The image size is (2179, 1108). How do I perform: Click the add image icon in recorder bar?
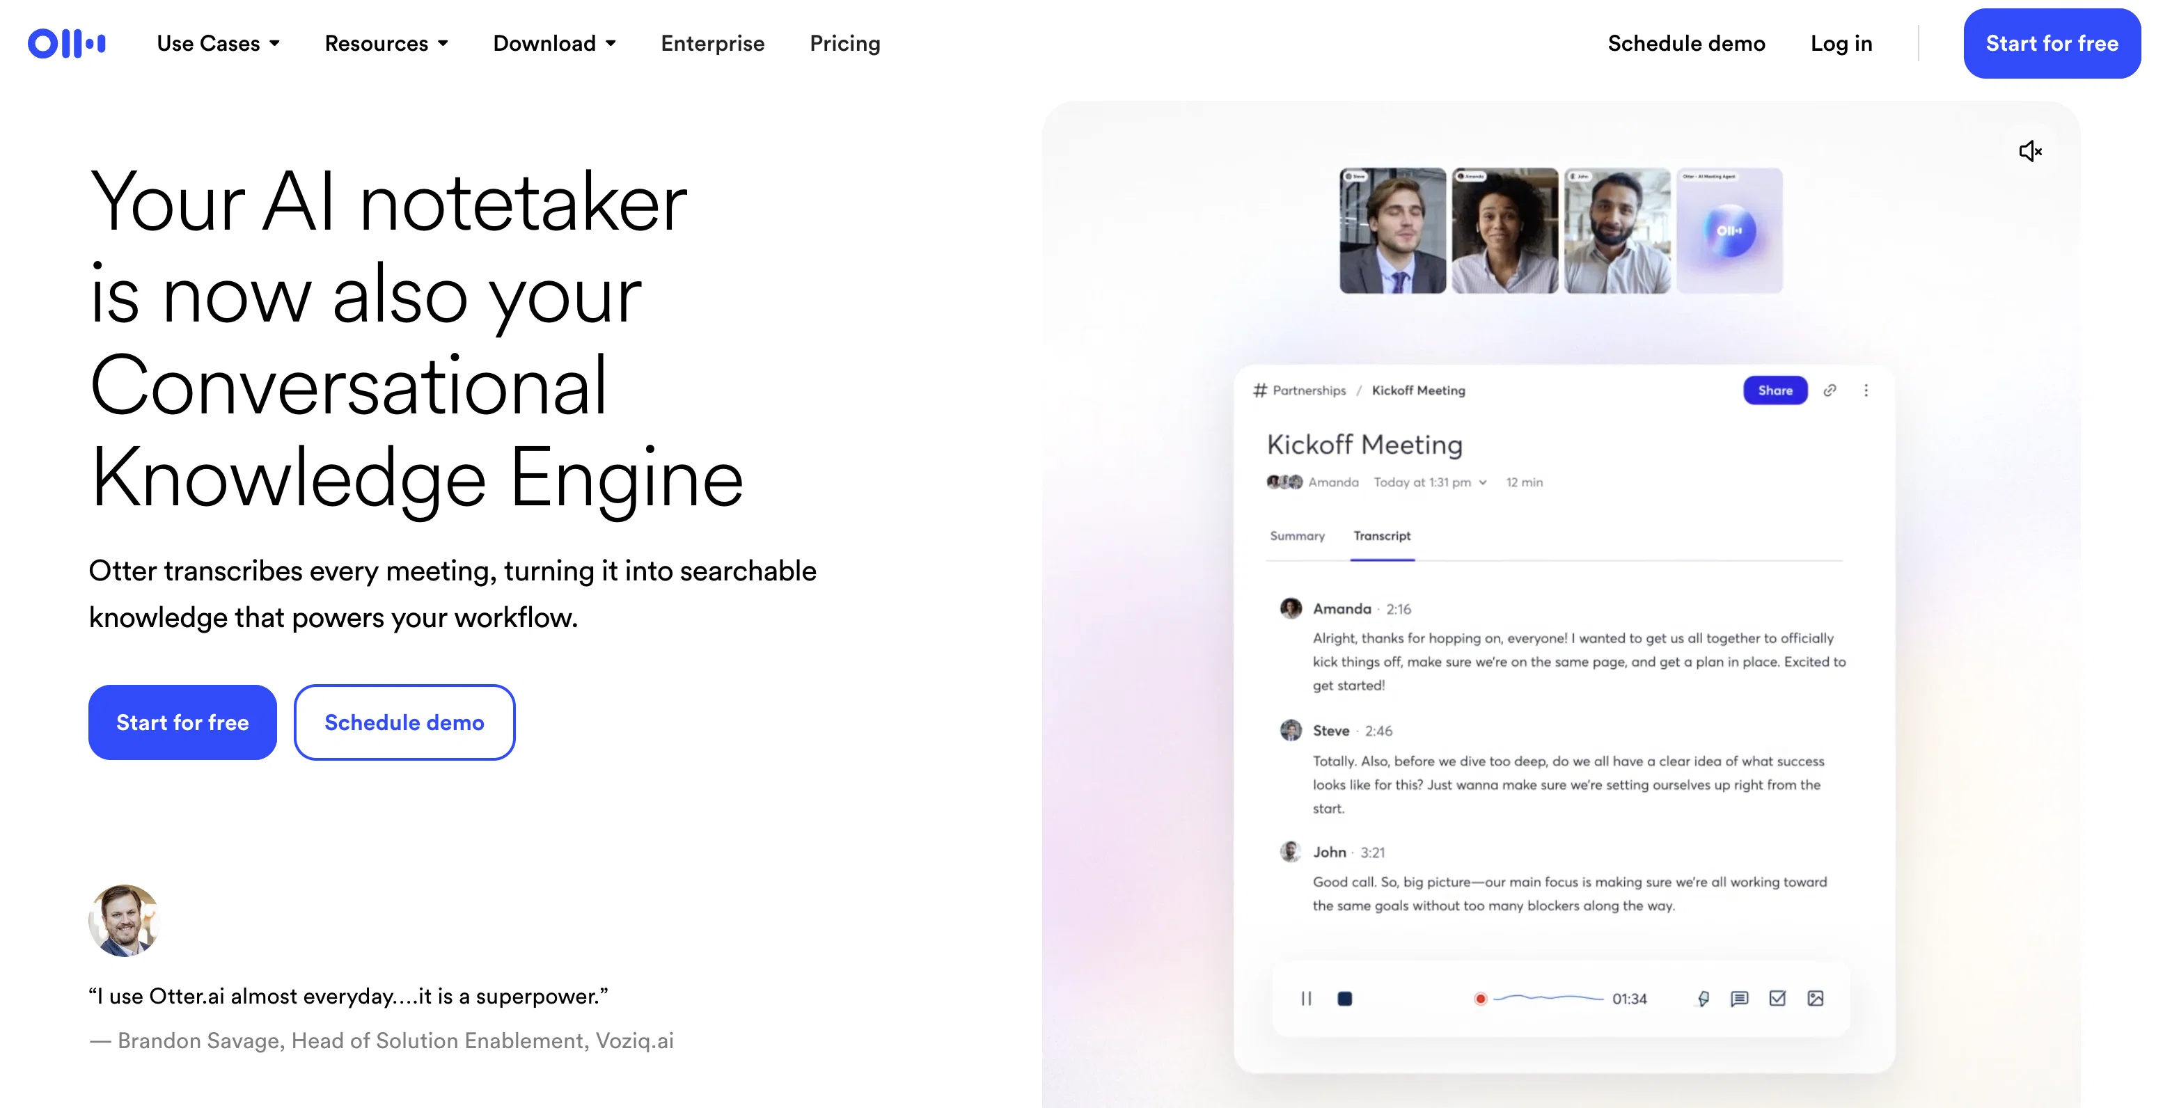coord(1816,999)
